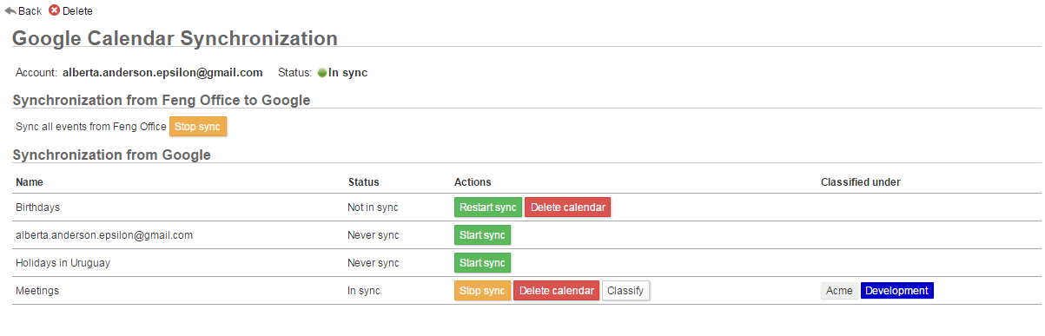
Task: Click the Delete toolbar text
Action: (x=77, y=11)
